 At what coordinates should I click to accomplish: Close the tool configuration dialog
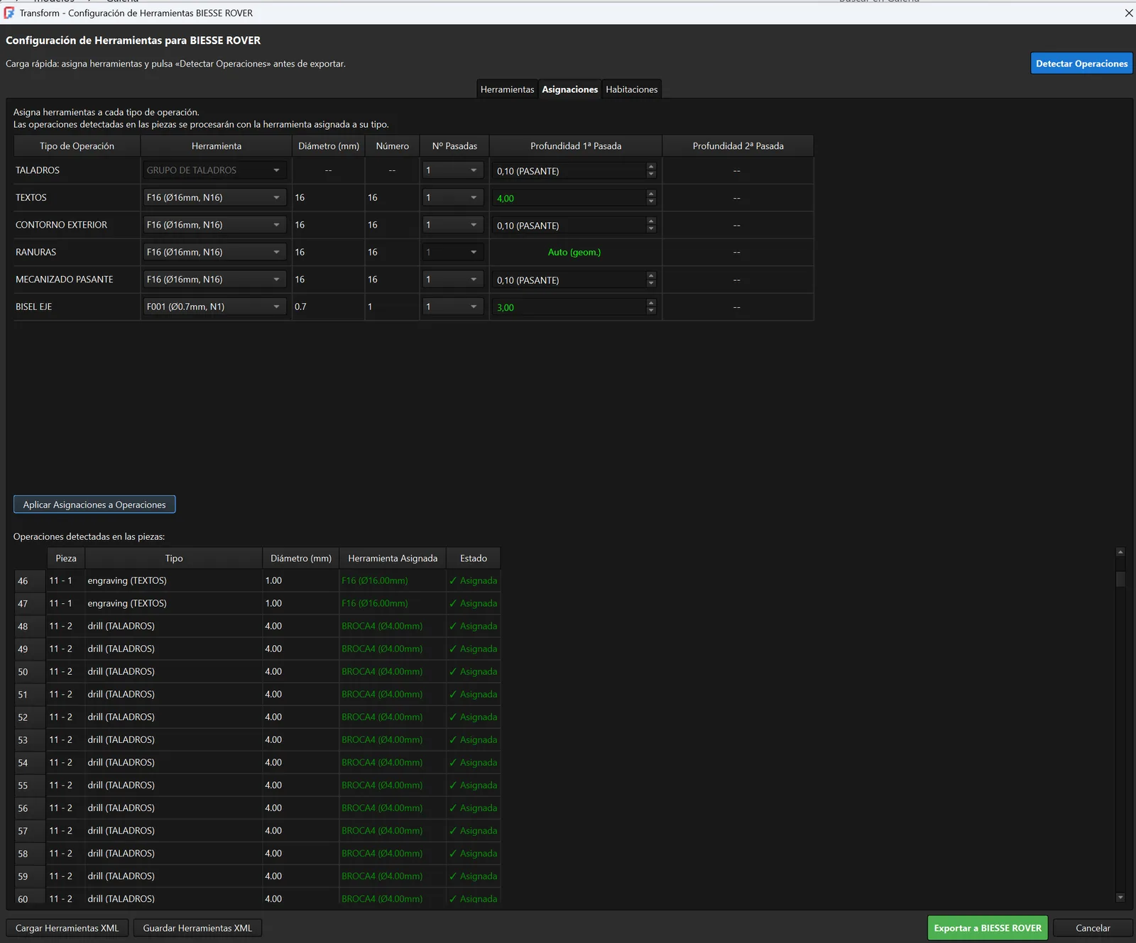click(1128, 13)
